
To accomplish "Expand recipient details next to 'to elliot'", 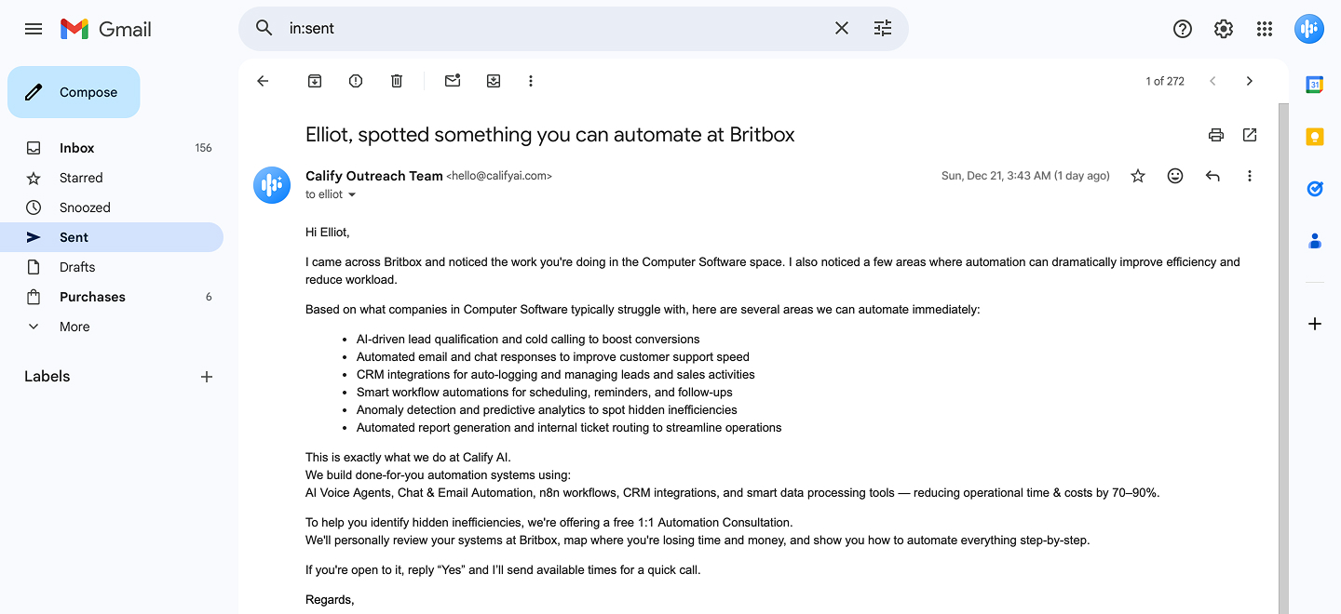I will (x=352, y=195).
